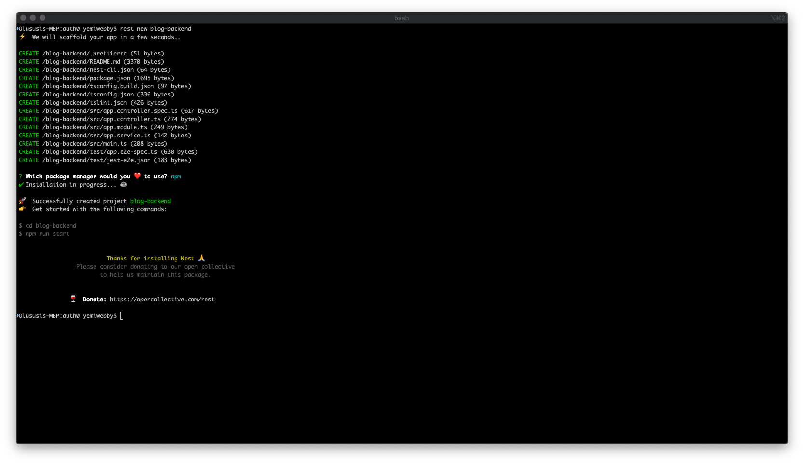This screenshot has width=804, height=464.
Task: Click the praying hands emoji after Nest
Action: tap(201, 258)
